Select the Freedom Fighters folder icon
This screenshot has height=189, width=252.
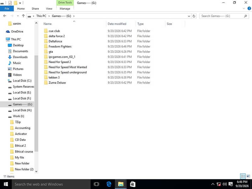coord(46,46)
